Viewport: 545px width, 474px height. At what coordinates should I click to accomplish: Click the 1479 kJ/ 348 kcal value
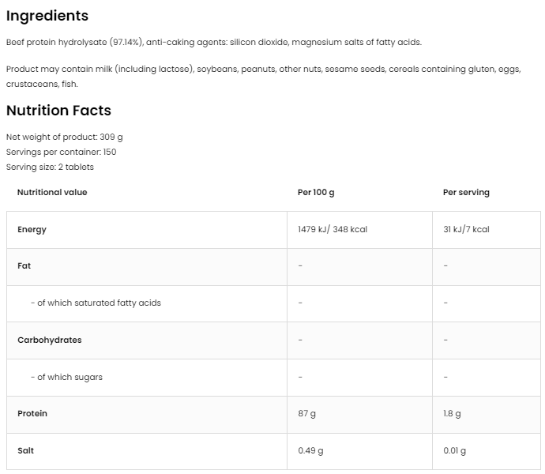point(333,230)
